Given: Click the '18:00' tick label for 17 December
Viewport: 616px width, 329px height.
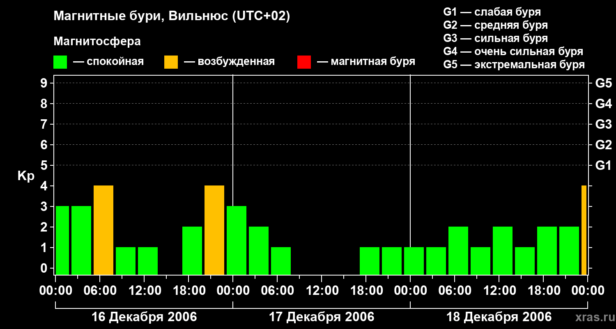Looking at the screenshot, I should (366, 291).
